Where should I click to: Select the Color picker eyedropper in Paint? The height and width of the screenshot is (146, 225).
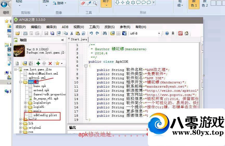(89, 3)
